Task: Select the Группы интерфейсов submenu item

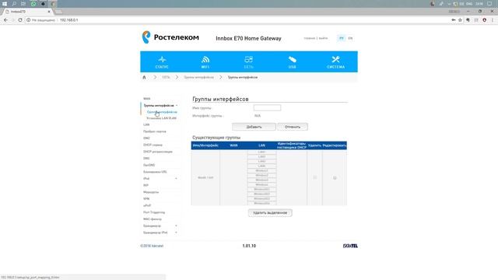Action: click(162, 112)
